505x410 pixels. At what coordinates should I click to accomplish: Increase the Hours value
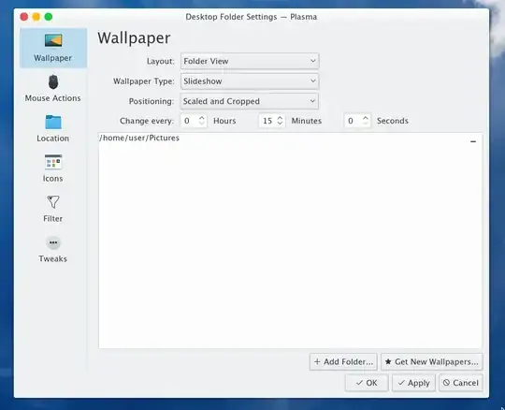coord(202,118)
